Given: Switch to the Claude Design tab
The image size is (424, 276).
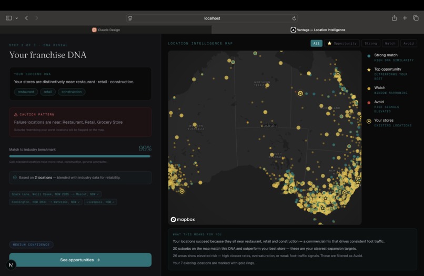Looking at the screenshot, I should click(106, 30).
